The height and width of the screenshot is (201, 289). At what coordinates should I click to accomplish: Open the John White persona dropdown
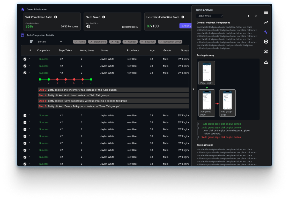coord(209,16)
